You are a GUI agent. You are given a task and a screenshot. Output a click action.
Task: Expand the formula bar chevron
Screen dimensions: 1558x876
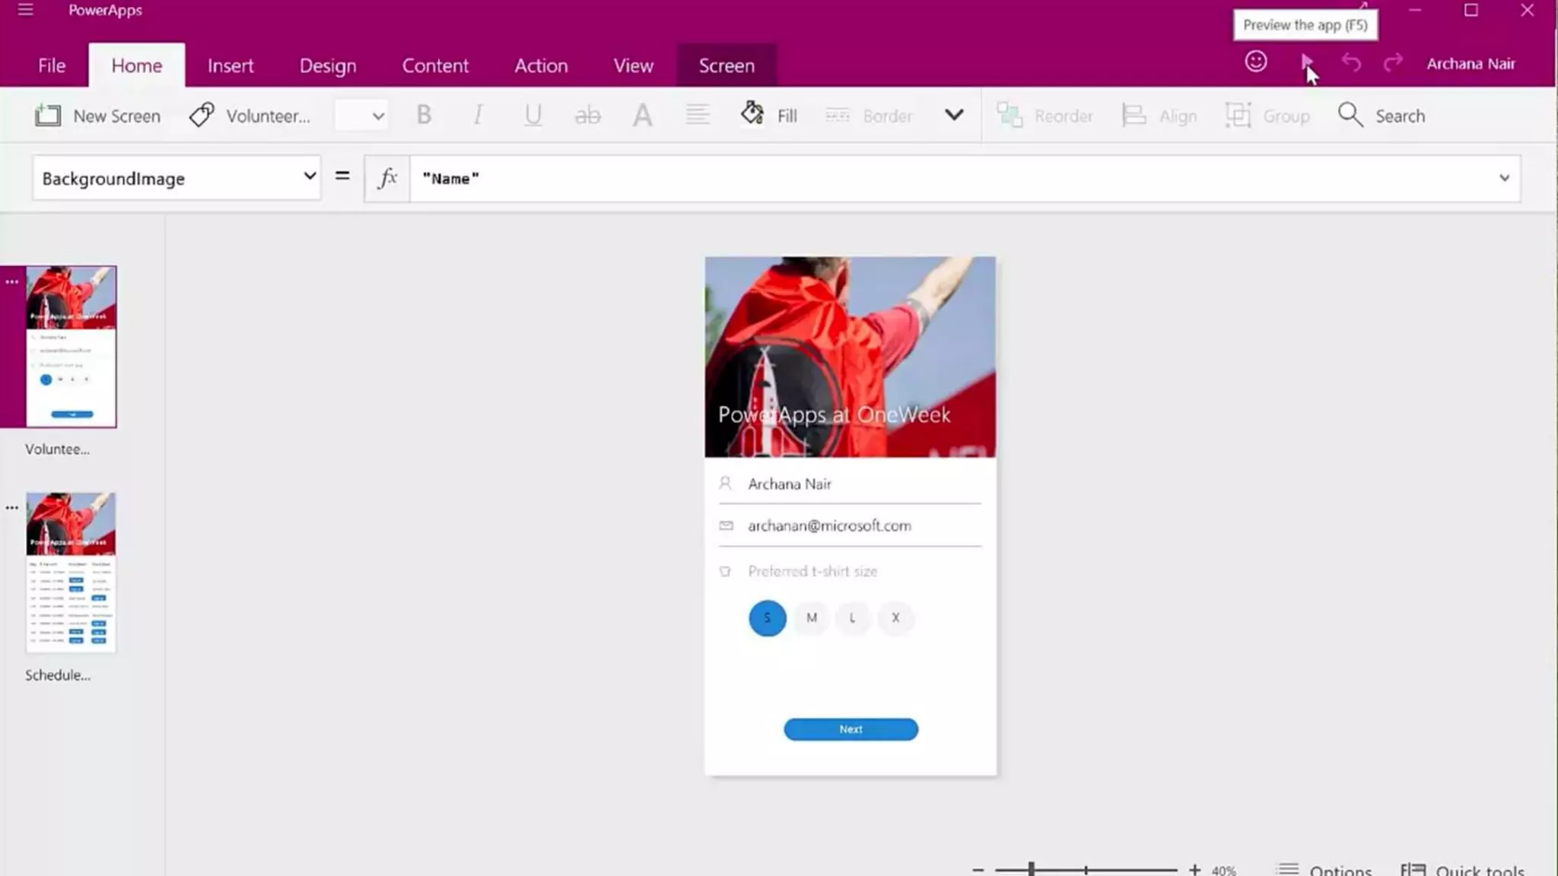point(1504,178)
